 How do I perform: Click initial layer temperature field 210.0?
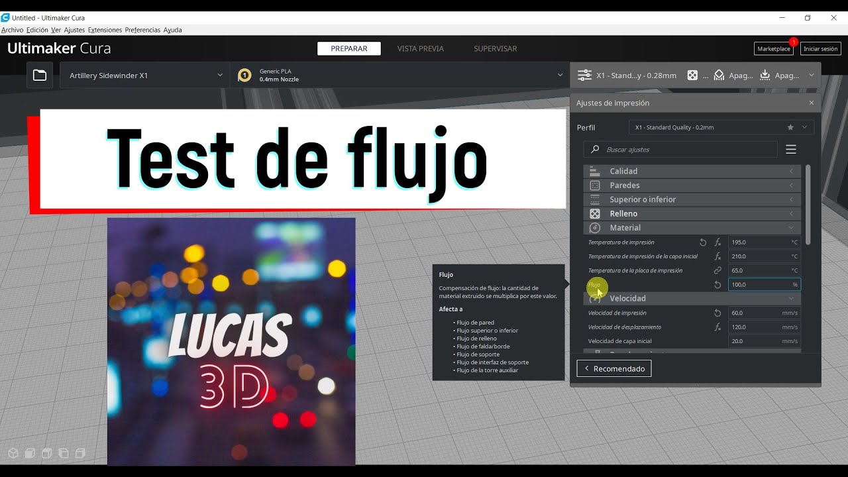pos(765,256)
